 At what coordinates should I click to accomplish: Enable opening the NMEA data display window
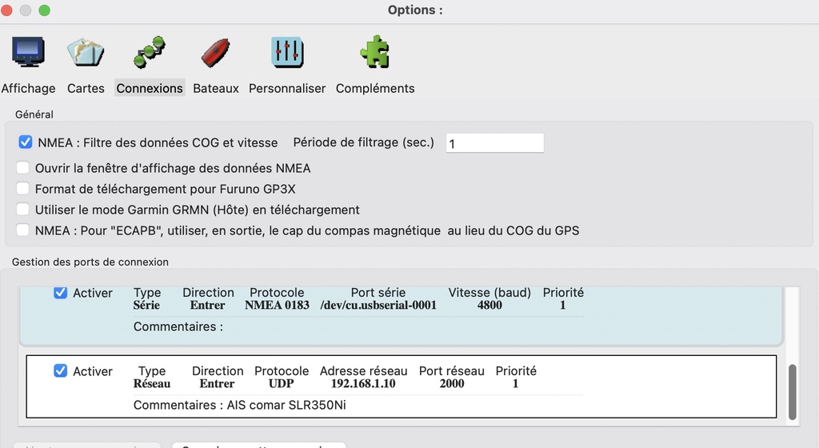pos(22,168)
